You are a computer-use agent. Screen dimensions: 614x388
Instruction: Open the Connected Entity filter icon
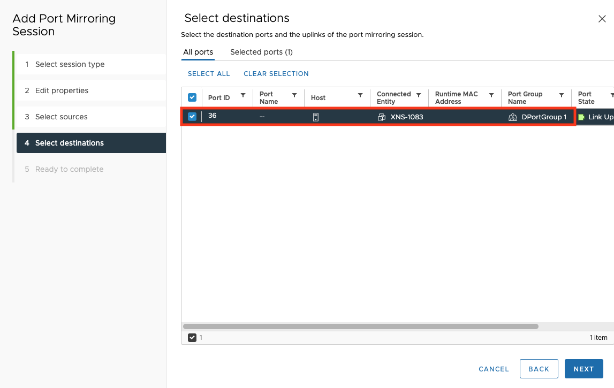pyautogui.click(x=419, y=95)
